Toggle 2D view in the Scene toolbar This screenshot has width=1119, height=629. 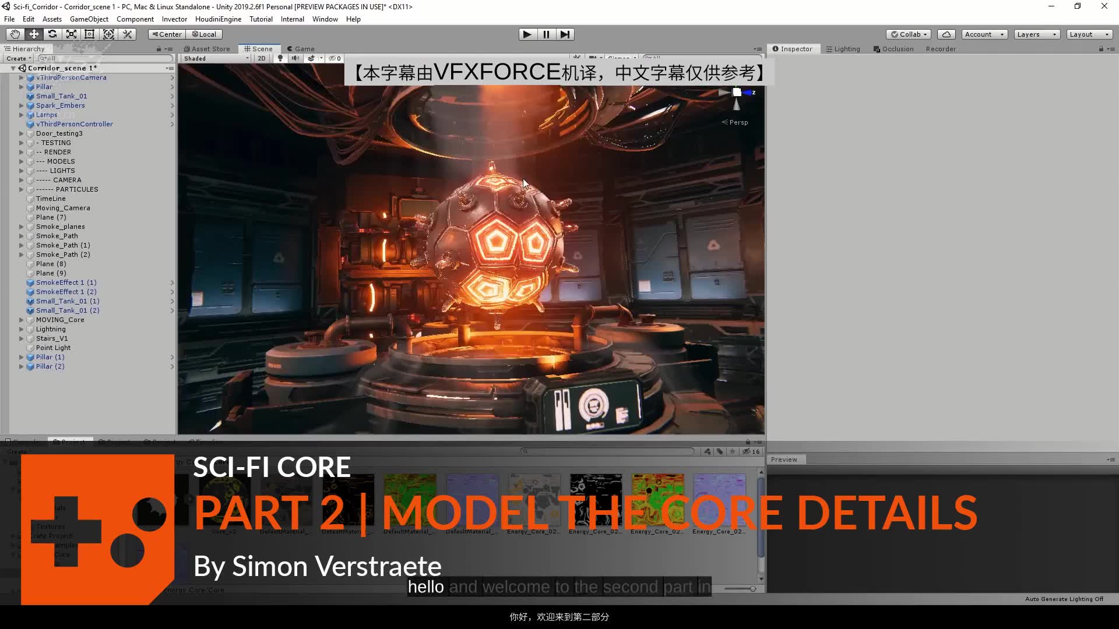click(262, 58)
